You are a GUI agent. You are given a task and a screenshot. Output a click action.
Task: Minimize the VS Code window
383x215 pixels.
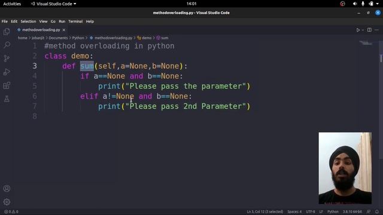coord(358,13)
